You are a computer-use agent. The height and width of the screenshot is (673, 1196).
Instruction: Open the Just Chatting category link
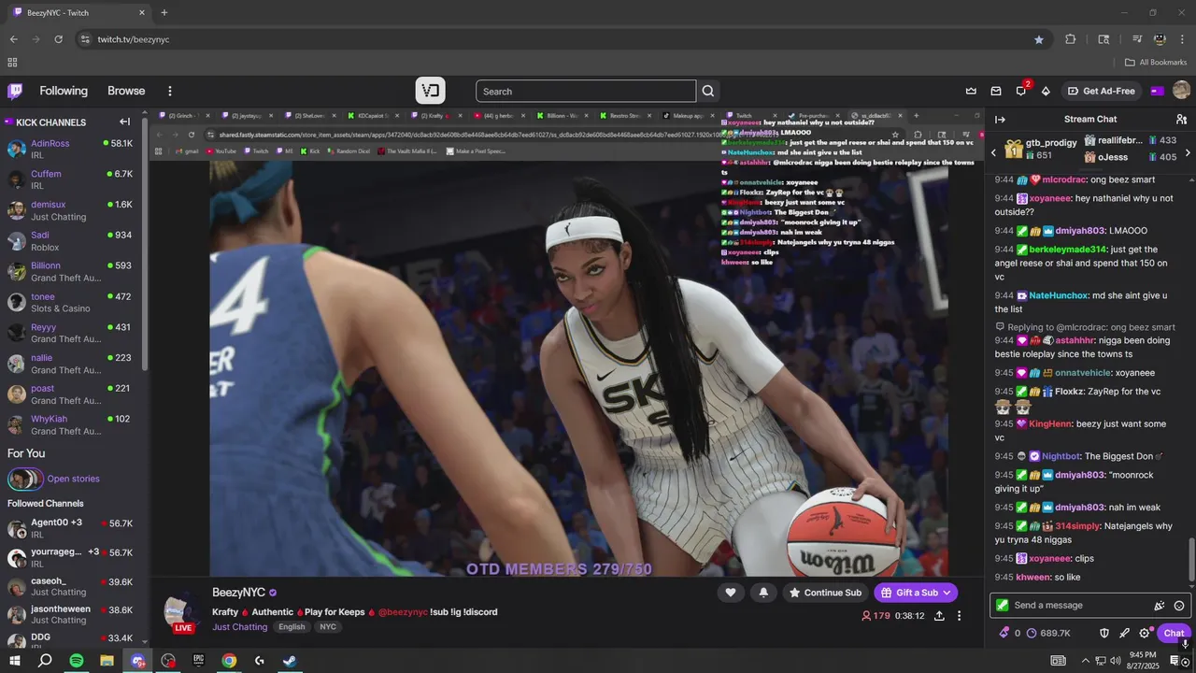tap(239, 627)
